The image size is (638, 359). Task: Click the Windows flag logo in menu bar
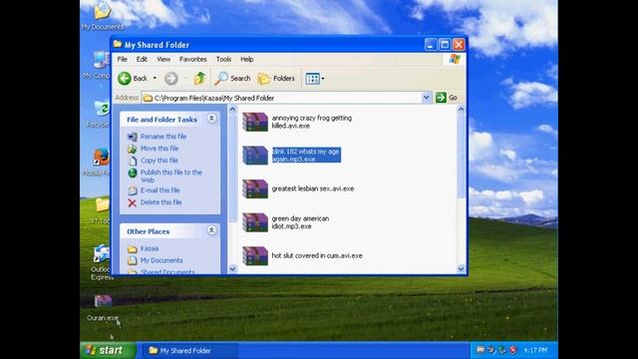(455, 60)
